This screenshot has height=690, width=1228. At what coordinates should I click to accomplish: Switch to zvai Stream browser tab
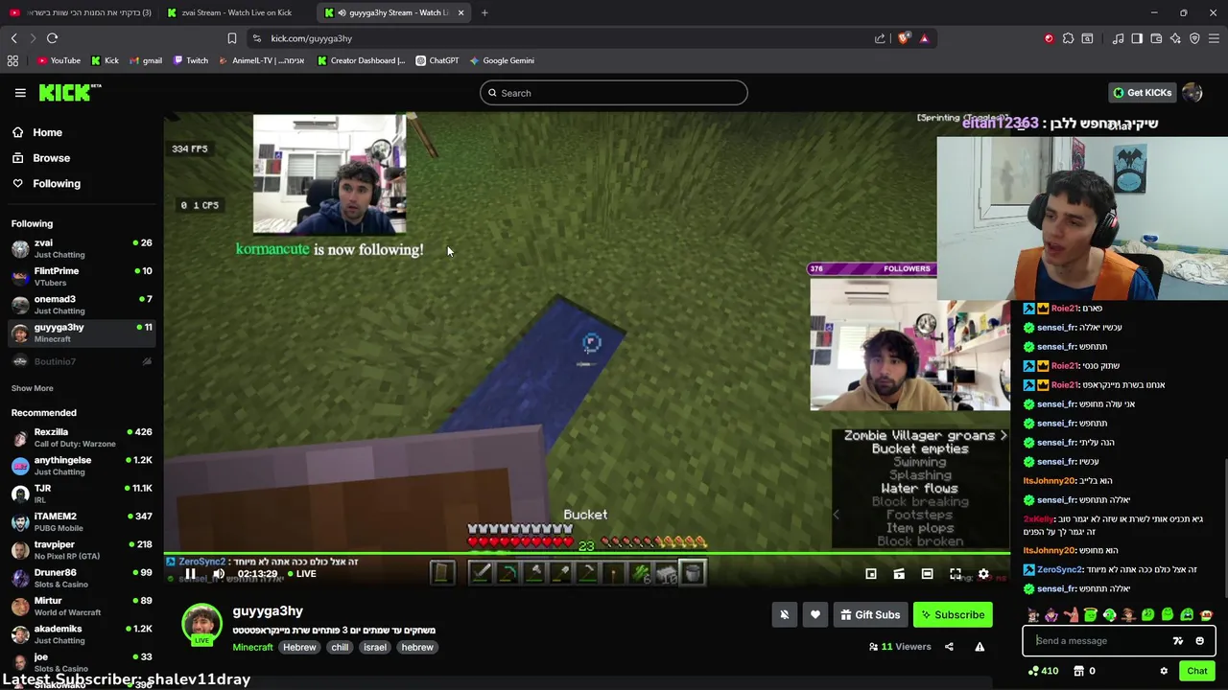coord(235,12)
